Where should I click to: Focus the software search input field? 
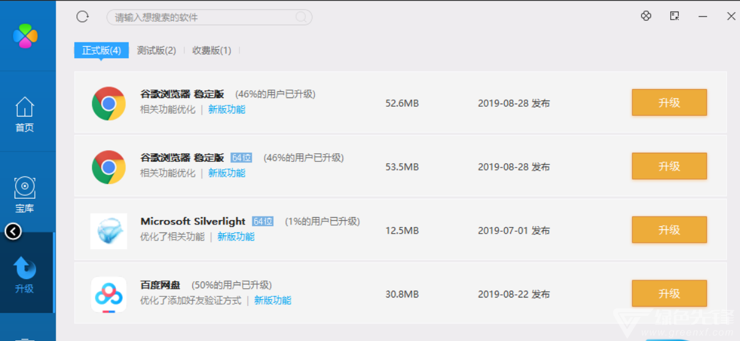[210, 17]
